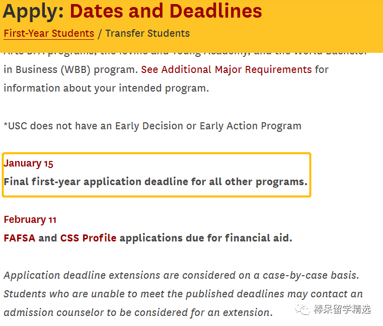Click the applications due for financial aid text
This screenshot has width=383, height=326.
(206, 238)
